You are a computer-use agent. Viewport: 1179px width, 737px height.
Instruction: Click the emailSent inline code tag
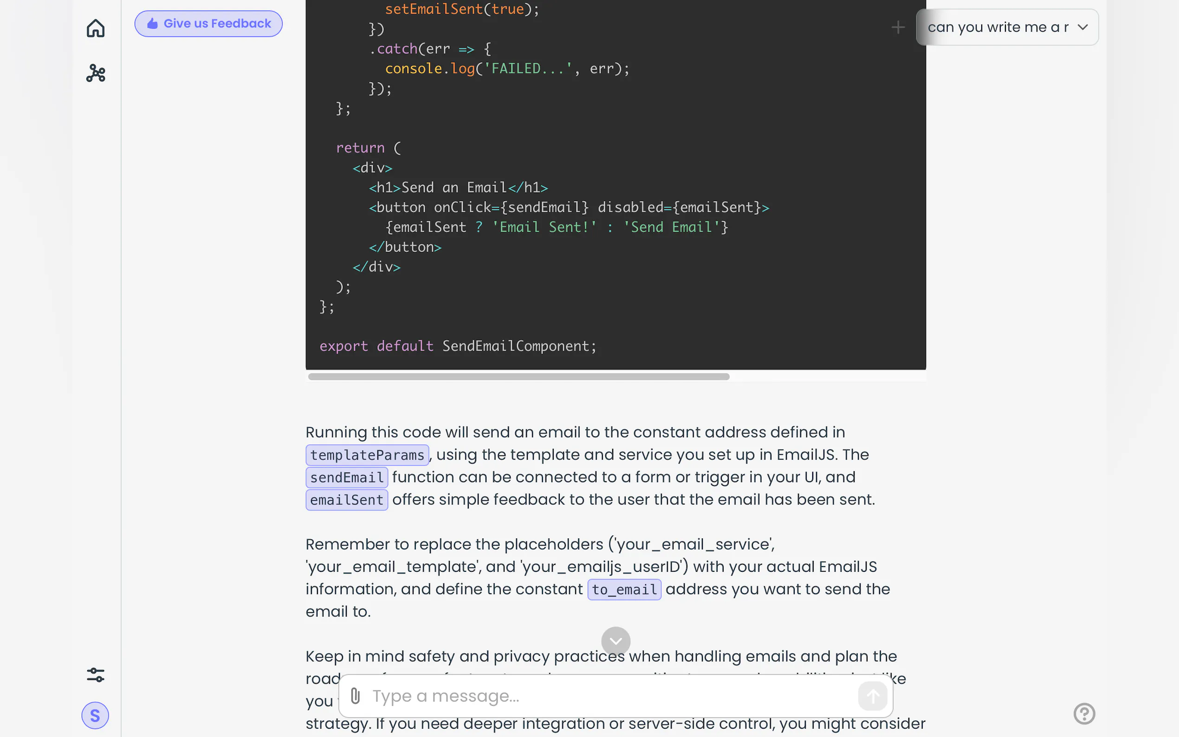click(x=347, y=500)
